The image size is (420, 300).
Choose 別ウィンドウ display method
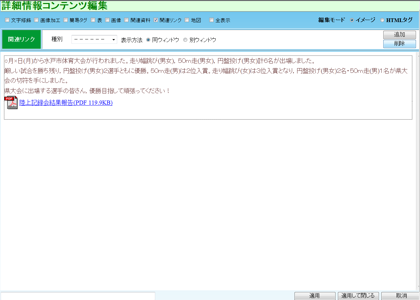tap(185, 40)
